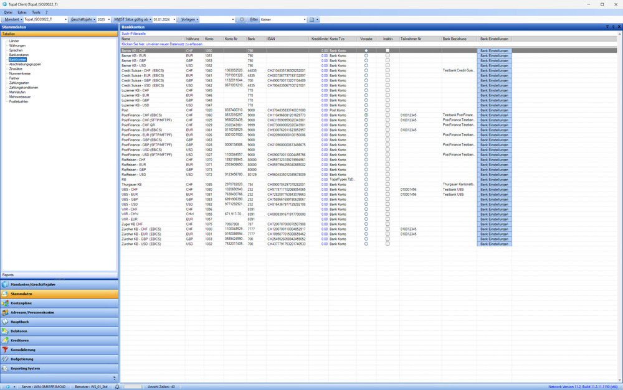The image size is (623, 390).
Task: Open Bank Einstellungen for Thurgauer KB
Action: click(494, 184)
